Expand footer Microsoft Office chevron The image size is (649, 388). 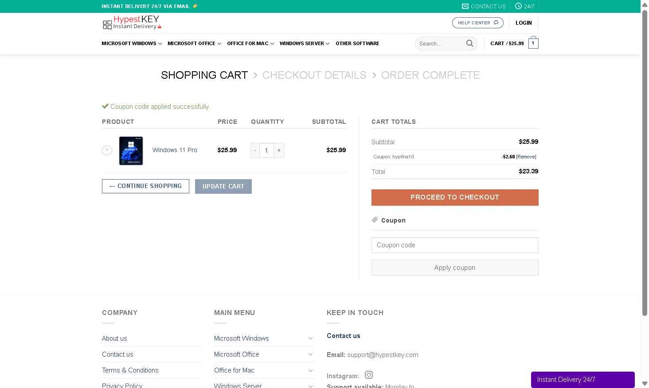pyautogui.click(x=310, y=354)
